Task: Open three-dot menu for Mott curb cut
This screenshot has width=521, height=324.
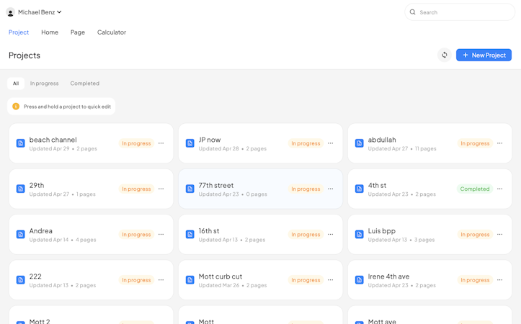Action: point(330,280)
